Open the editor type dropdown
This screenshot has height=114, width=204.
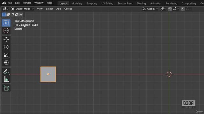5,9
